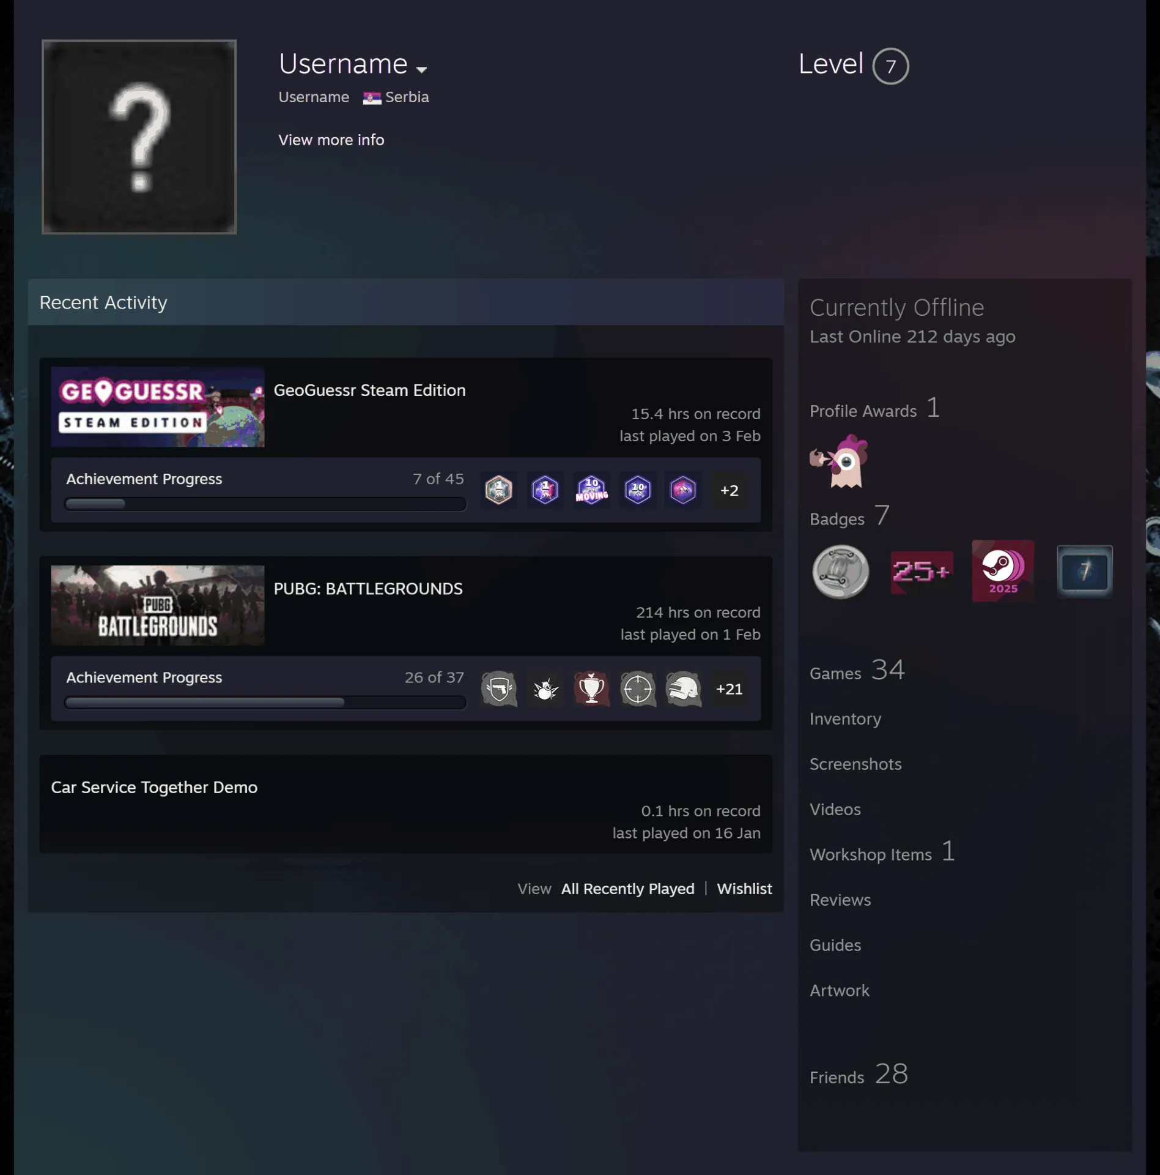Open the Level 7 badge circle
Screen dimensions: 1160x1175
click(890, 66)
